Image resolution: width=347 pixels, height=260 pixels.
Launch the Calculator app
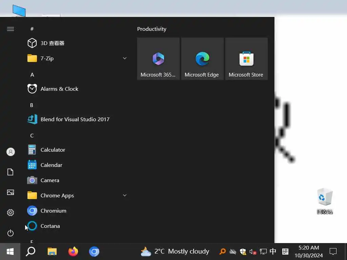(77, 150)
